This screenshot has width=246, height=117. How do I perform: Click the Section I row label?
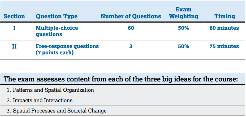(x=14, y=28)
